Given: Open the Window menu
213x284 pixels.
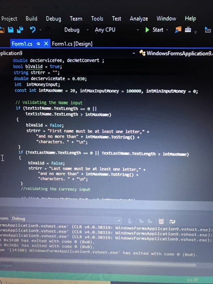Looking at the screenshot, I should [x=166, y=19].
